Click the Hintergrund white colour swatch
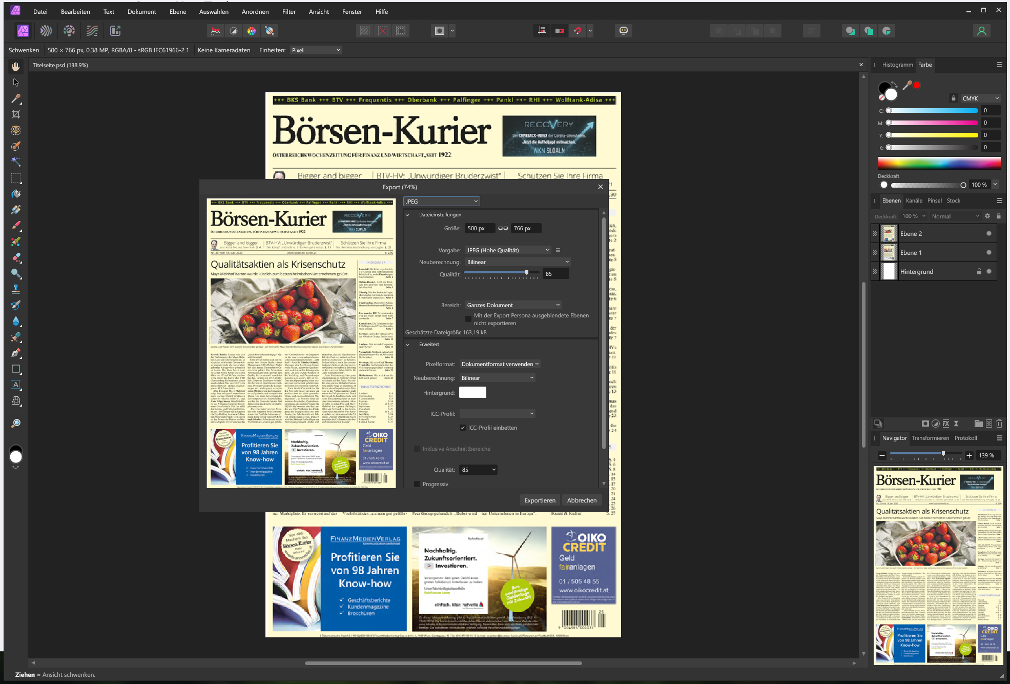Viewport: 1010px width, 684px height. tap(472, 393)
